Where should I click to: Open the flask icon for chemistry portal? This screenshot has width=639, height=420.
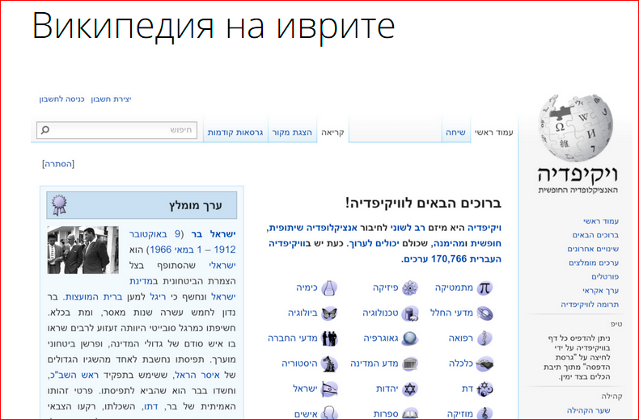(329, 288)
